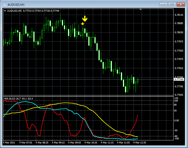This screenshot has width=188, height=148.
Task: Click the chart window icon in title bar
Action: [4, 5]
